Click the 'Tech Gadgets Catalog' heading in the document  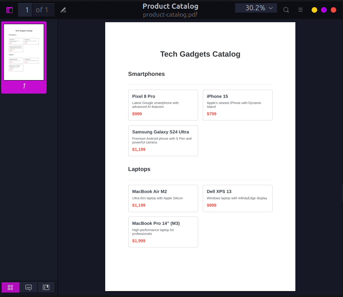(200, 54)
